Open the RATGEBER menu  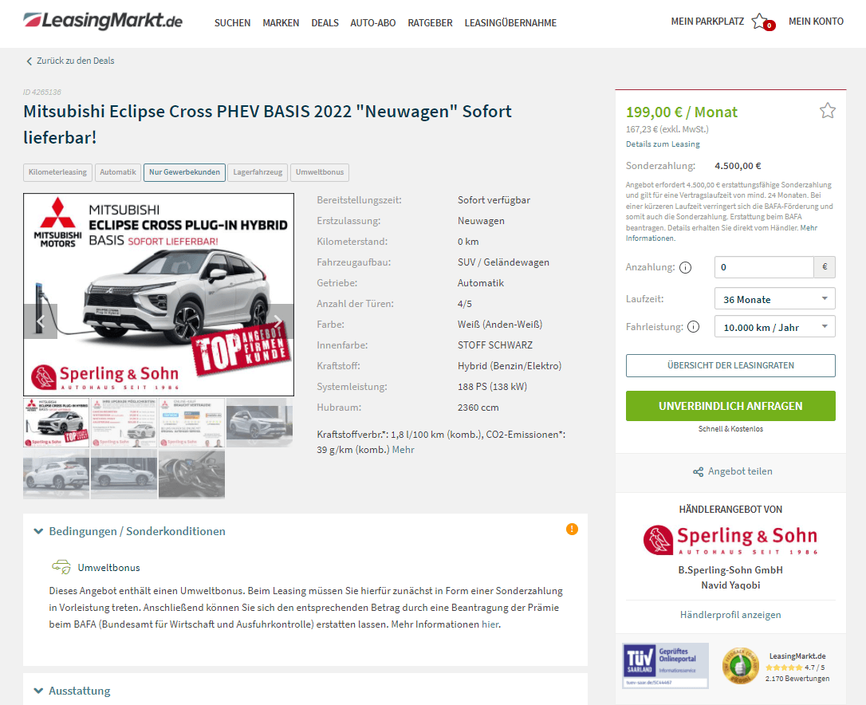click(431, 22)
